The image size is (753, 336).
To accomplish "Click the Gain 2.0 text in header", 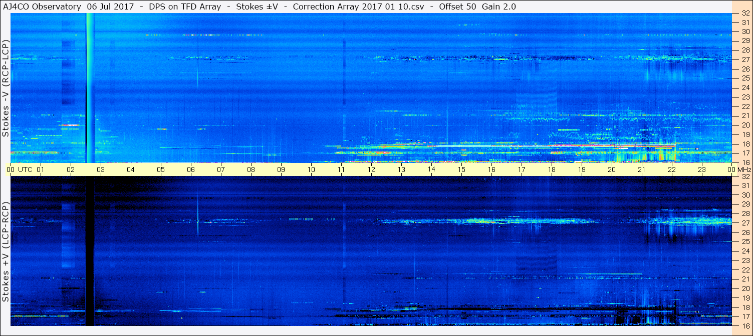I will [x=499, y=6].
